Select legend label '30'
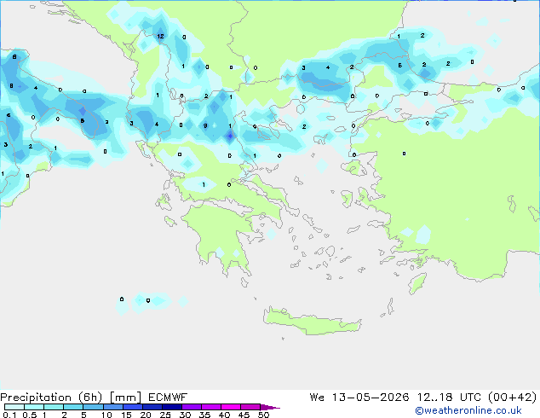This screenshot has width=540, height=418. pyautogui.click(x=185, y=415)
